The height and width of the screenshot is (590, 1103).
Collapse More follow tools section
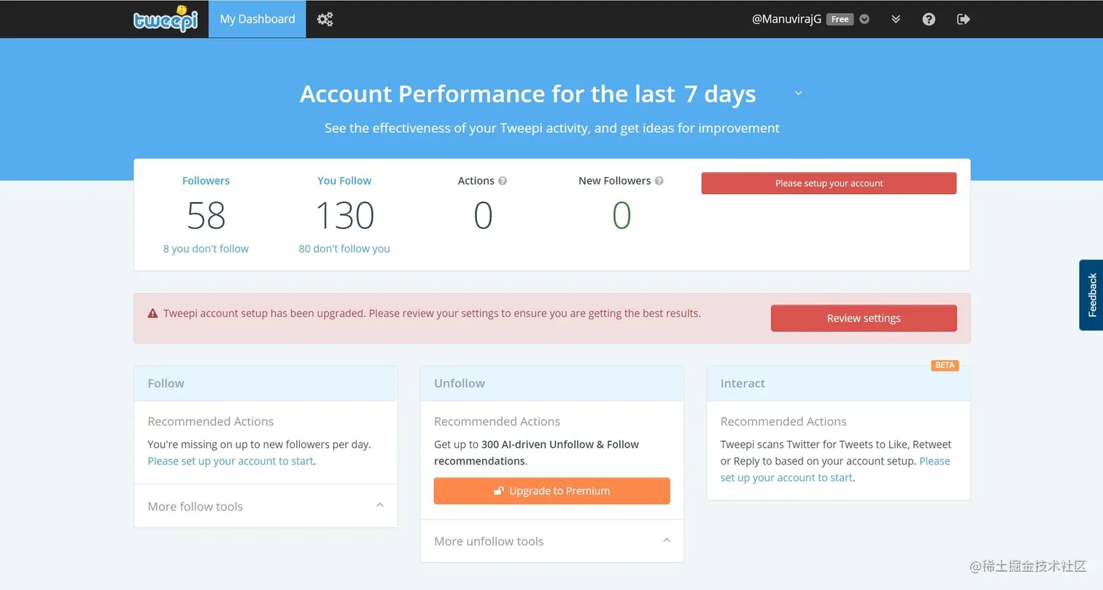pos(380,505)
